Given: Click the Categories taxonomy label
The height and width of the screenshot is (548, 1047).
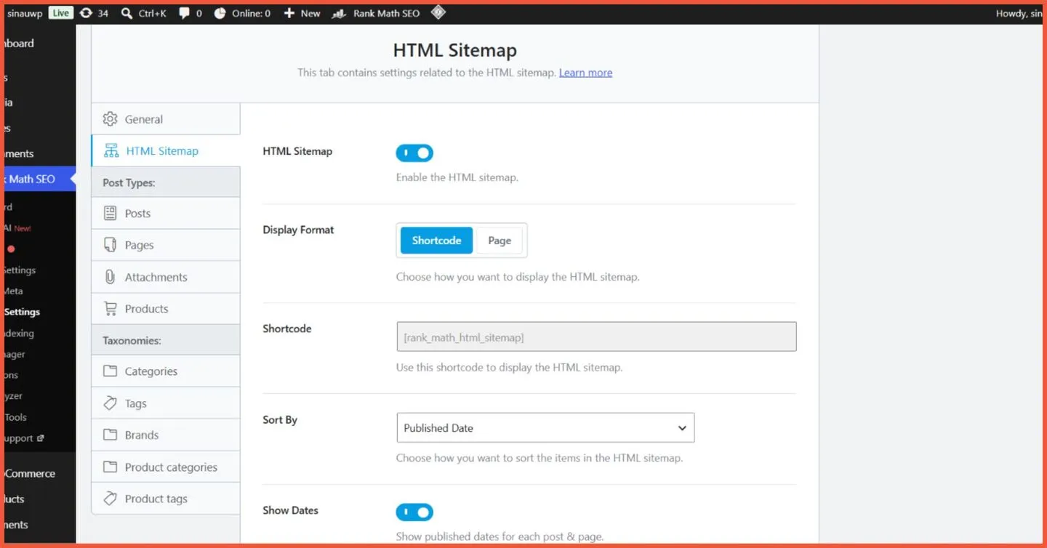Looking at the screenshot, I should [151, 371].
